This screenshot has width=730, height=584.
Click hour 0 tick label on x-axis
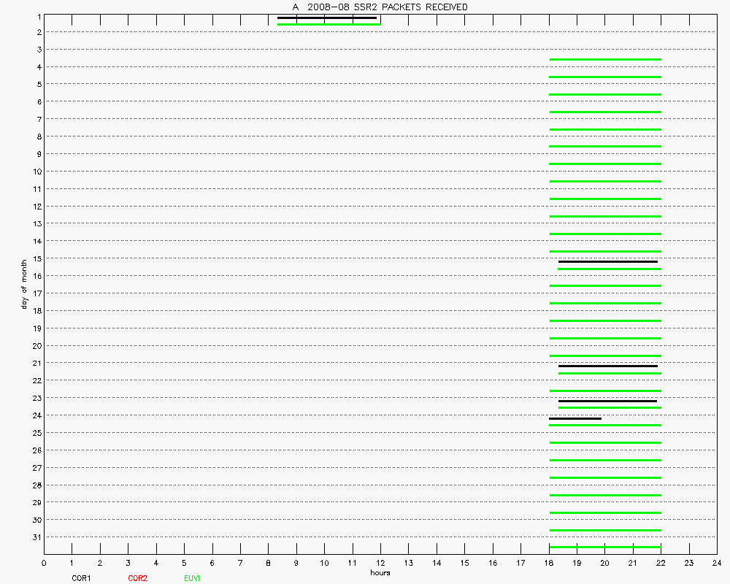pyautogui.click(x=44, y=564)
